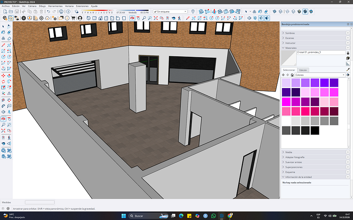
Task: Click the New file icon
Action: pyautogui.click(x=5, y=12)
